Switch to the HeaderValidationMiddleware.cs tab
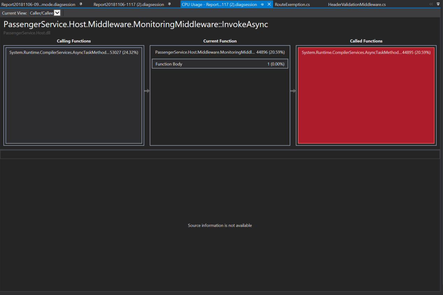The height and width of the screenshot is (295, 443). 357,4
